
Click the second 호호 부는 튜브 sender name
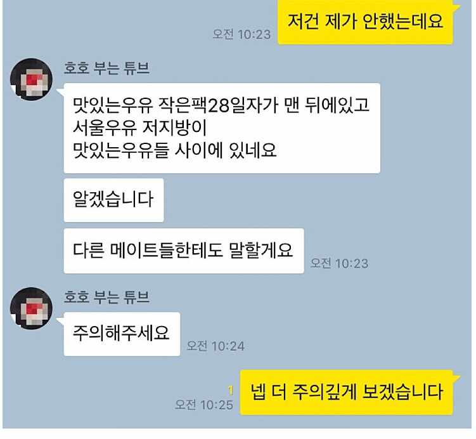106,297
